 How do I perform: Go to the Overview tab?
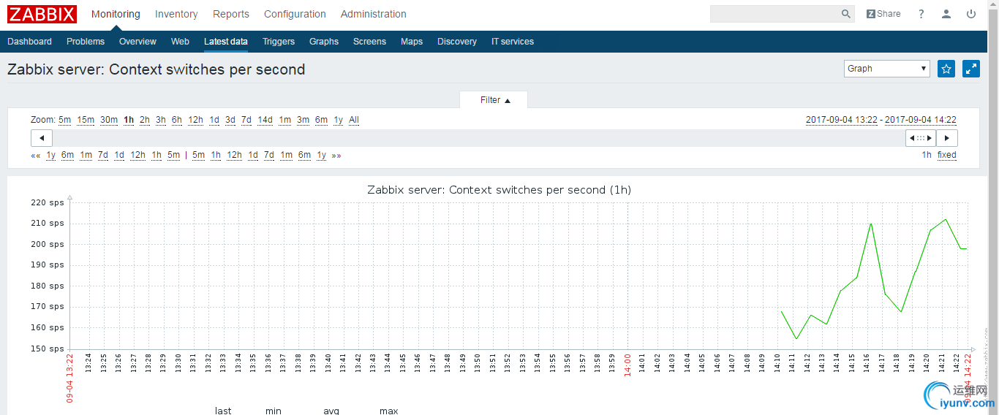click(x=137, y=42)
